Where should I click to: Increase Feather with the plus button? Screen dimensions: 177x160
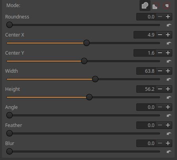(168, 125)
